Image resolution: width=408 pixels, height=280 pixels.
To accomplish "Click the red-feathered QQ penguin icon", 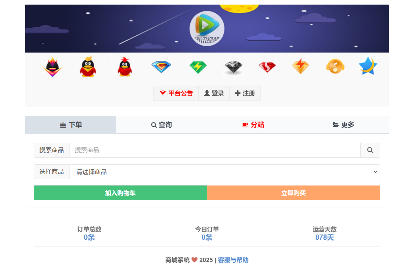I will (125, 67).
